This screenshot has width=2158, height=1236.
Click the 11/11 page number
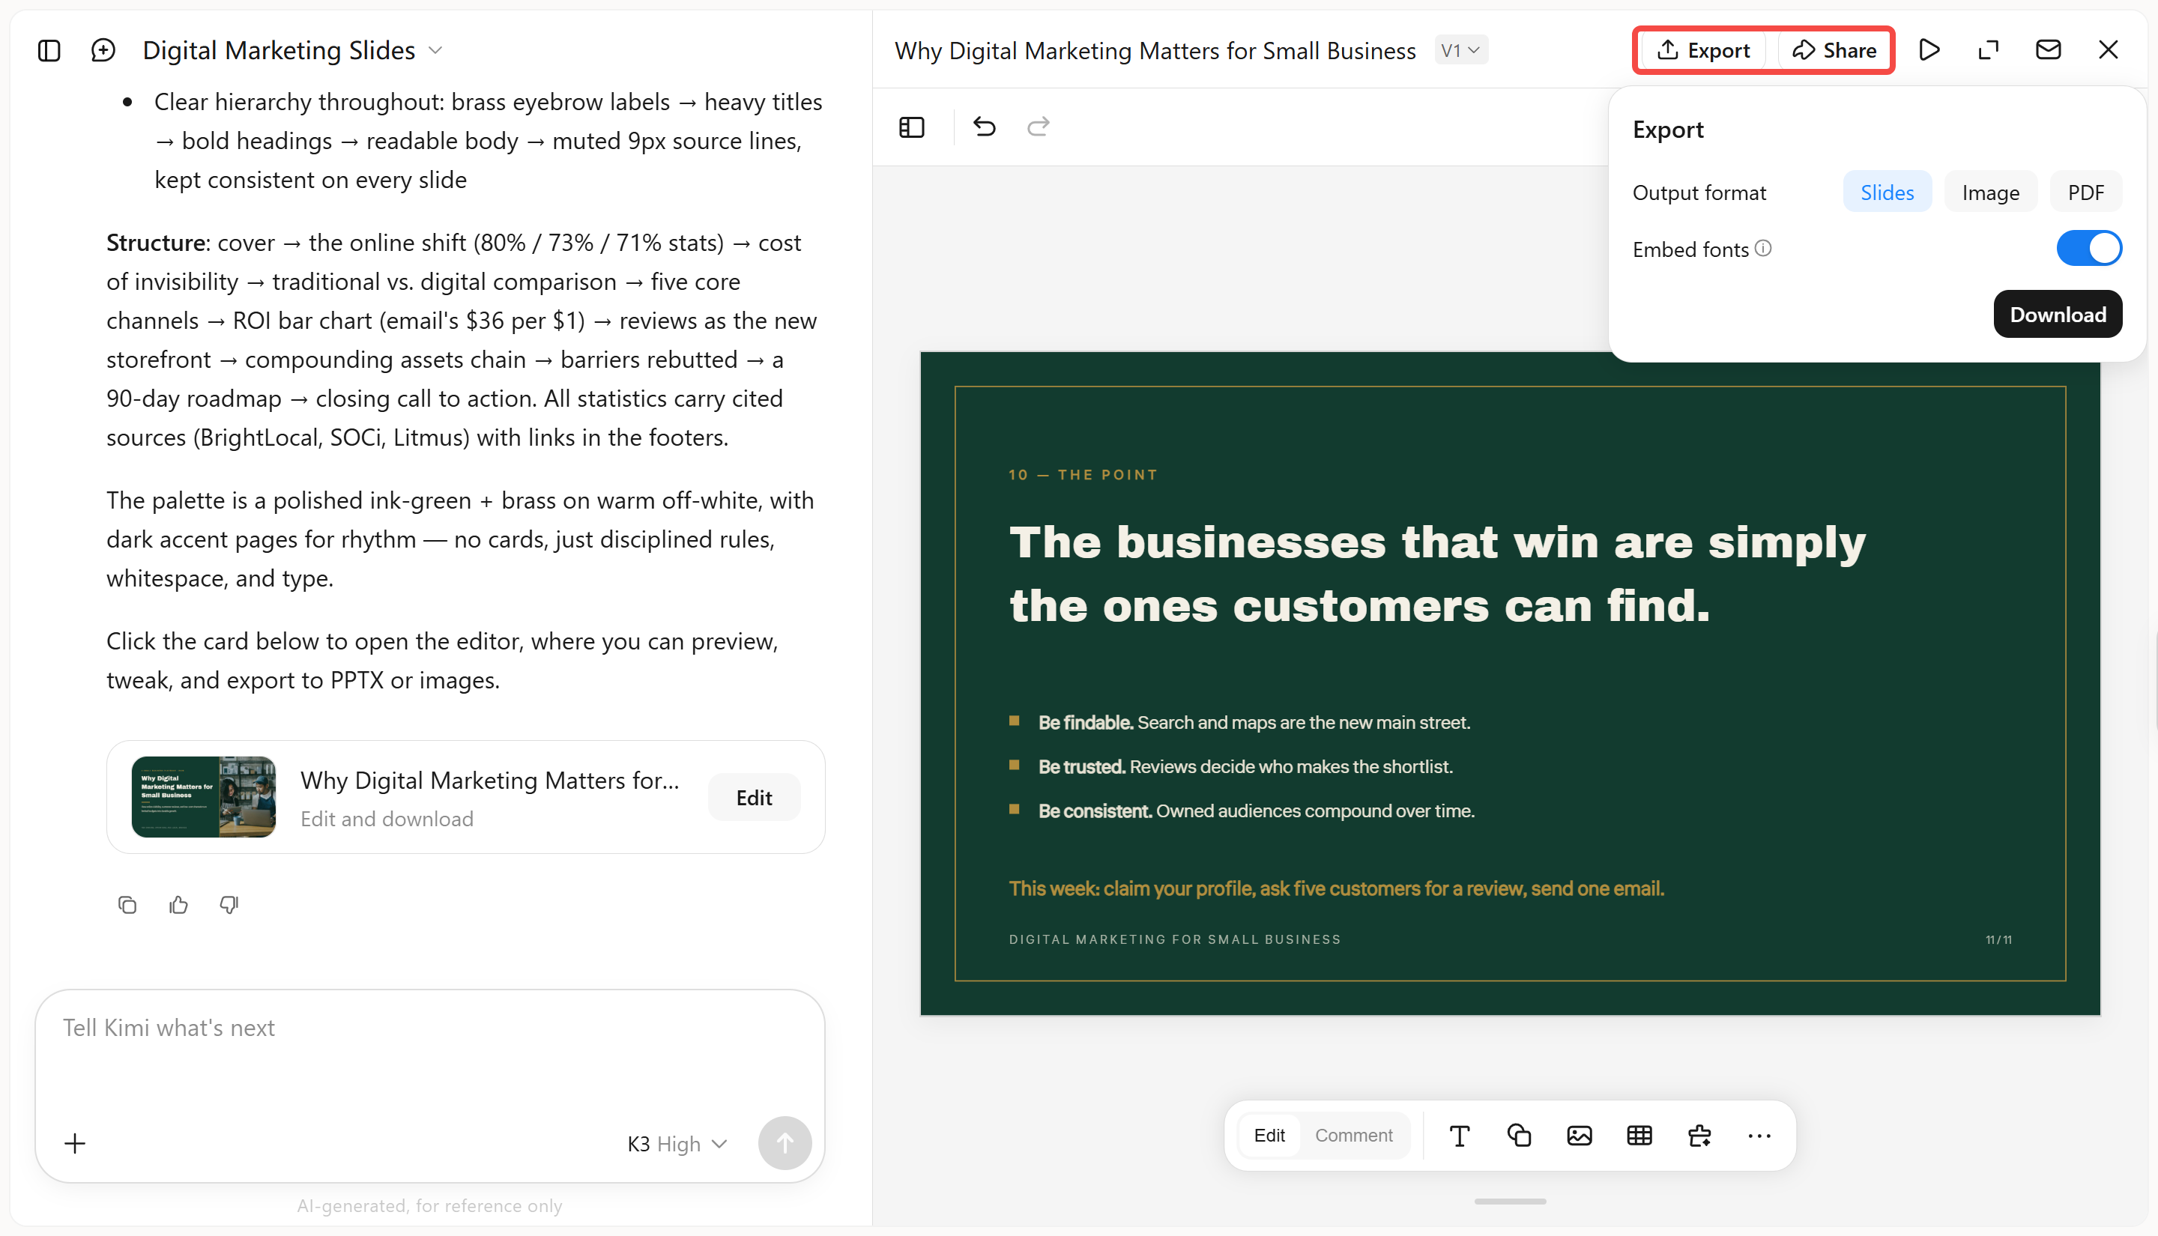pyautogui.click(x=1998, y=939)
